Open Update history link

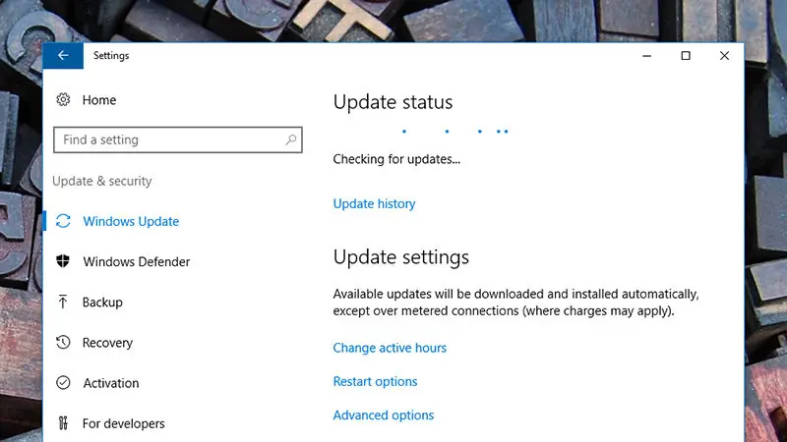[x=375, y=204]
